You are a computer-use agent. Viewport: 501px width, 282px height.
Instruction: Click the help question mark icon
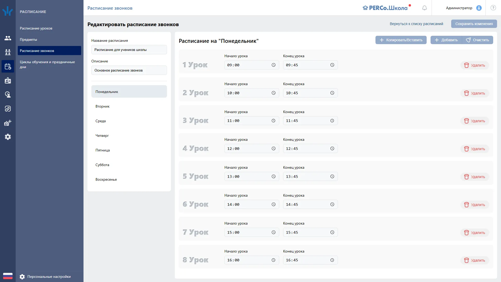click(493, 8)
